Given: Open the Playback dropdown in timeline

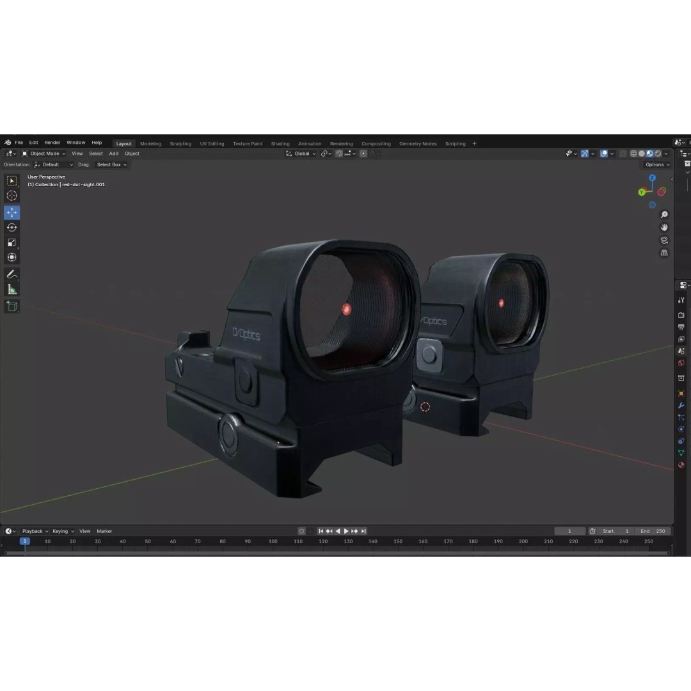Looking at the screenshot, I should pyautogui.click(x=35, y=531).
